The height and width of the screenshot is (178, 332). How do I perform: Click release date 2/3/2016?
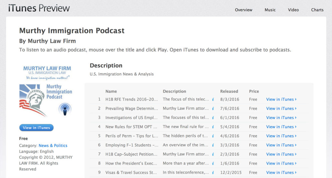[230, 154]
